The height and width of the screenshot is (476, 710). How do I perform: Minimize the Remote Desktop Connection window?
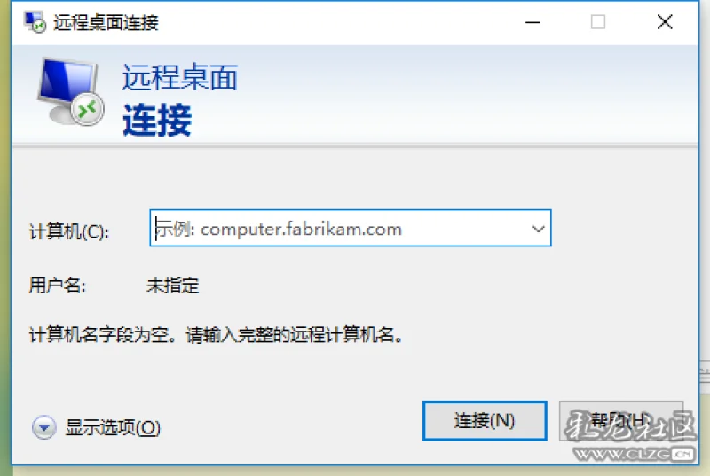point(532,21)
